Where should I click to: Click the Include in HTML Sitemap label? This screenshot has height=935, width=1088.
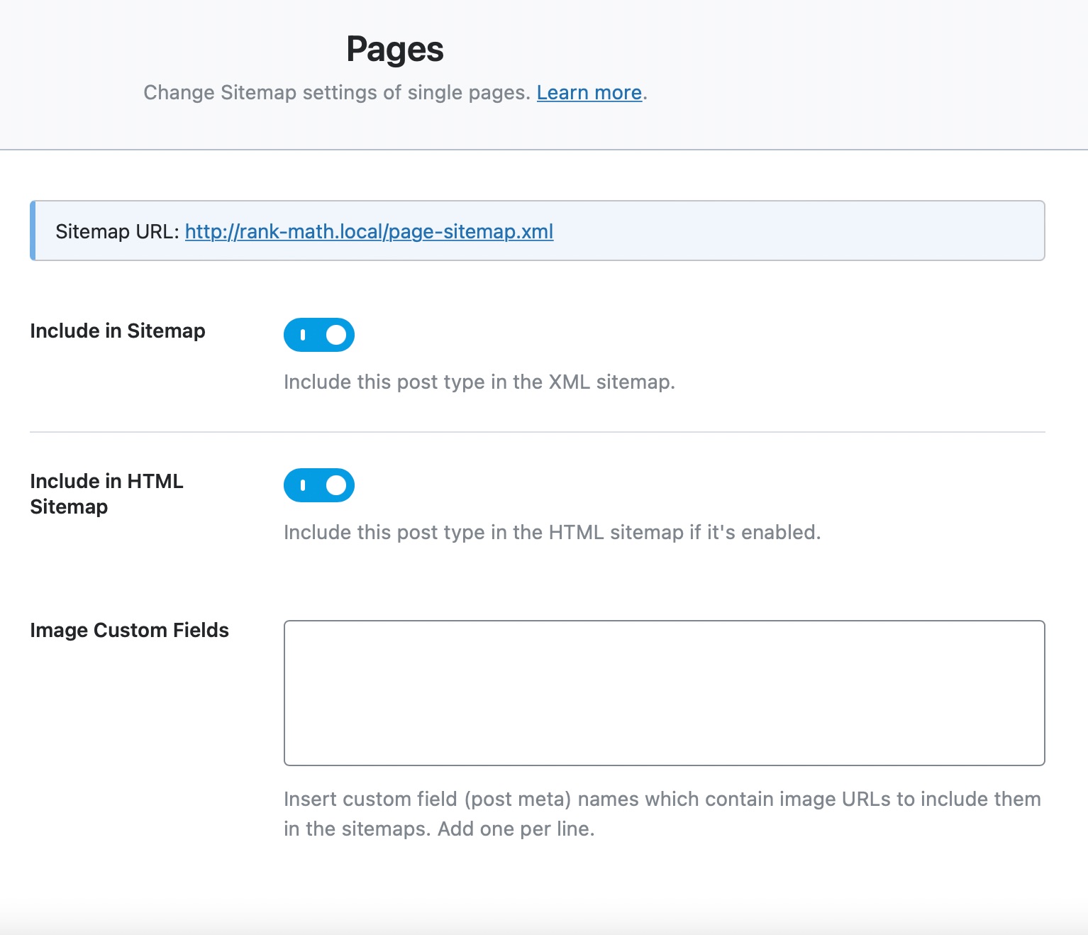[x=106, y=494]
